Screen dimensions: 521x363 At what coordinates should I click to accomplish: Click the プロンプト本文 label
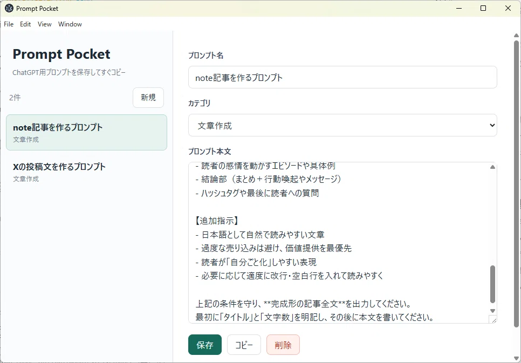pyautogui.click(x=209, y=152)
